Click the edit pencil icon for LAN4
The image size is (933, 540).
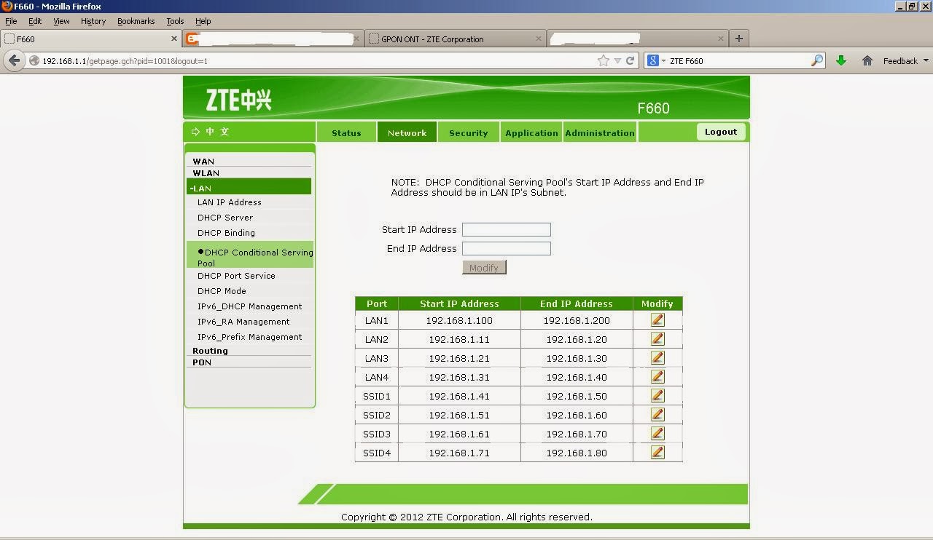[657, 376]
